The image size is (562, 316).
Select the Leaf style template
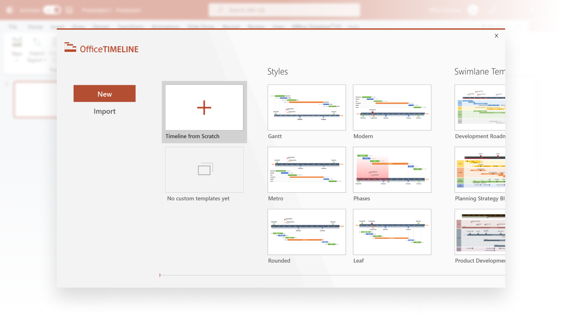[392, 232]
